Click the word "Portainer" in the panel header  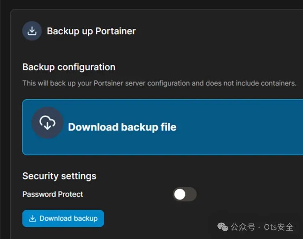115,31
